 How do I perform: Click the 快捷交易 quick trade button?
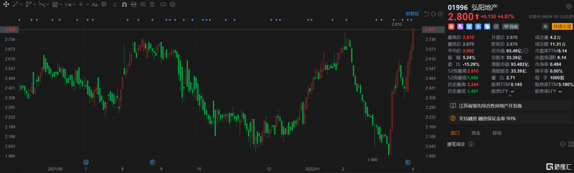[562, 27]
